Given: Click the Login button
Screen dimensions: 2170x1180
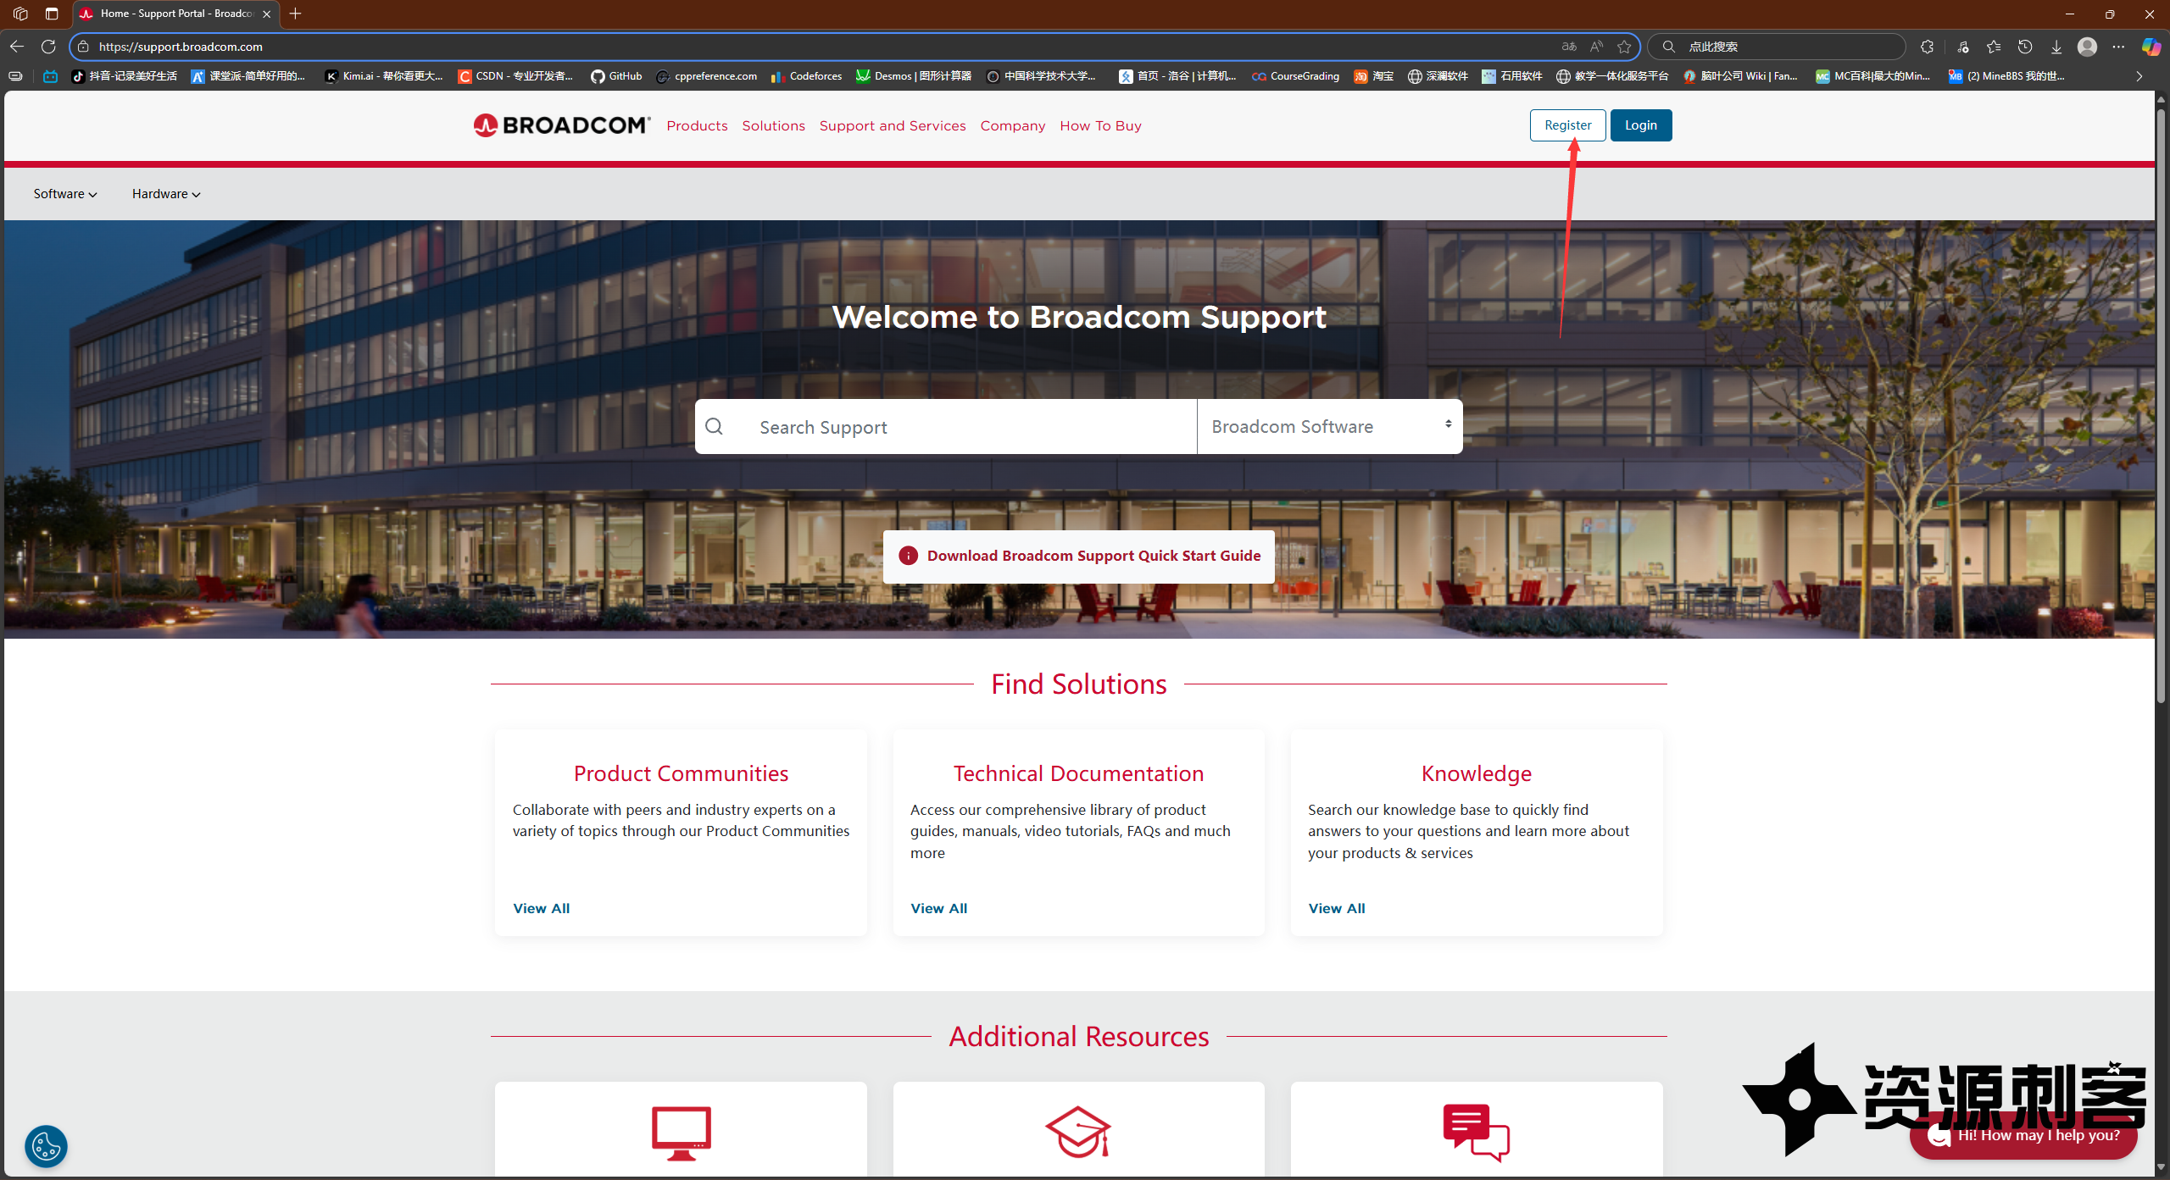Looking at the screenshot, I should coord(1640,125).
